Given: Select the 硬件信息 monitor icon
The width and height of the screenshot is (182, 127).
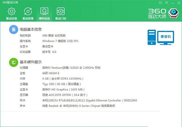Looking at the screenshot, I should (x=44, y=11).
